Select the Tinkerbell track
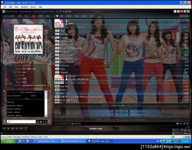Image resolution: width=192 pixels, height=150 pixels. click(122, 72)
